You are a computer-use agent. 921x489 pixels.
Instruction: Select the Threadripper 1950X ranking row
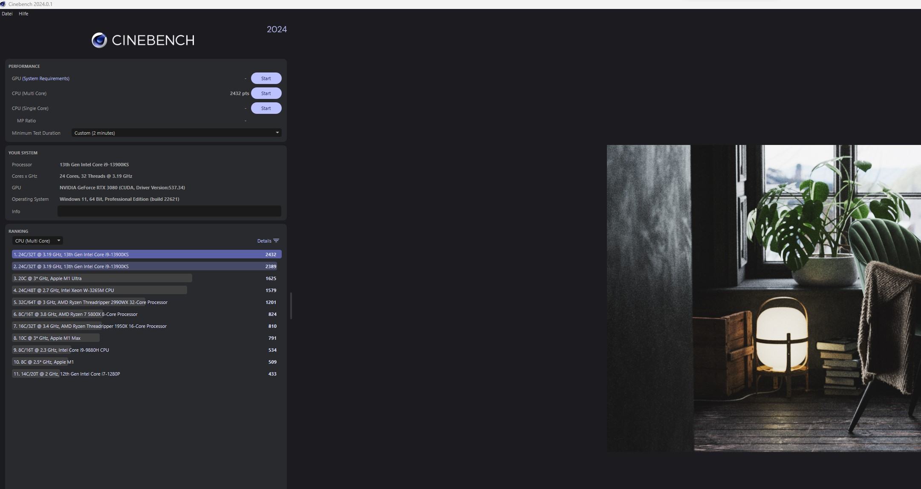coord(147,326)
